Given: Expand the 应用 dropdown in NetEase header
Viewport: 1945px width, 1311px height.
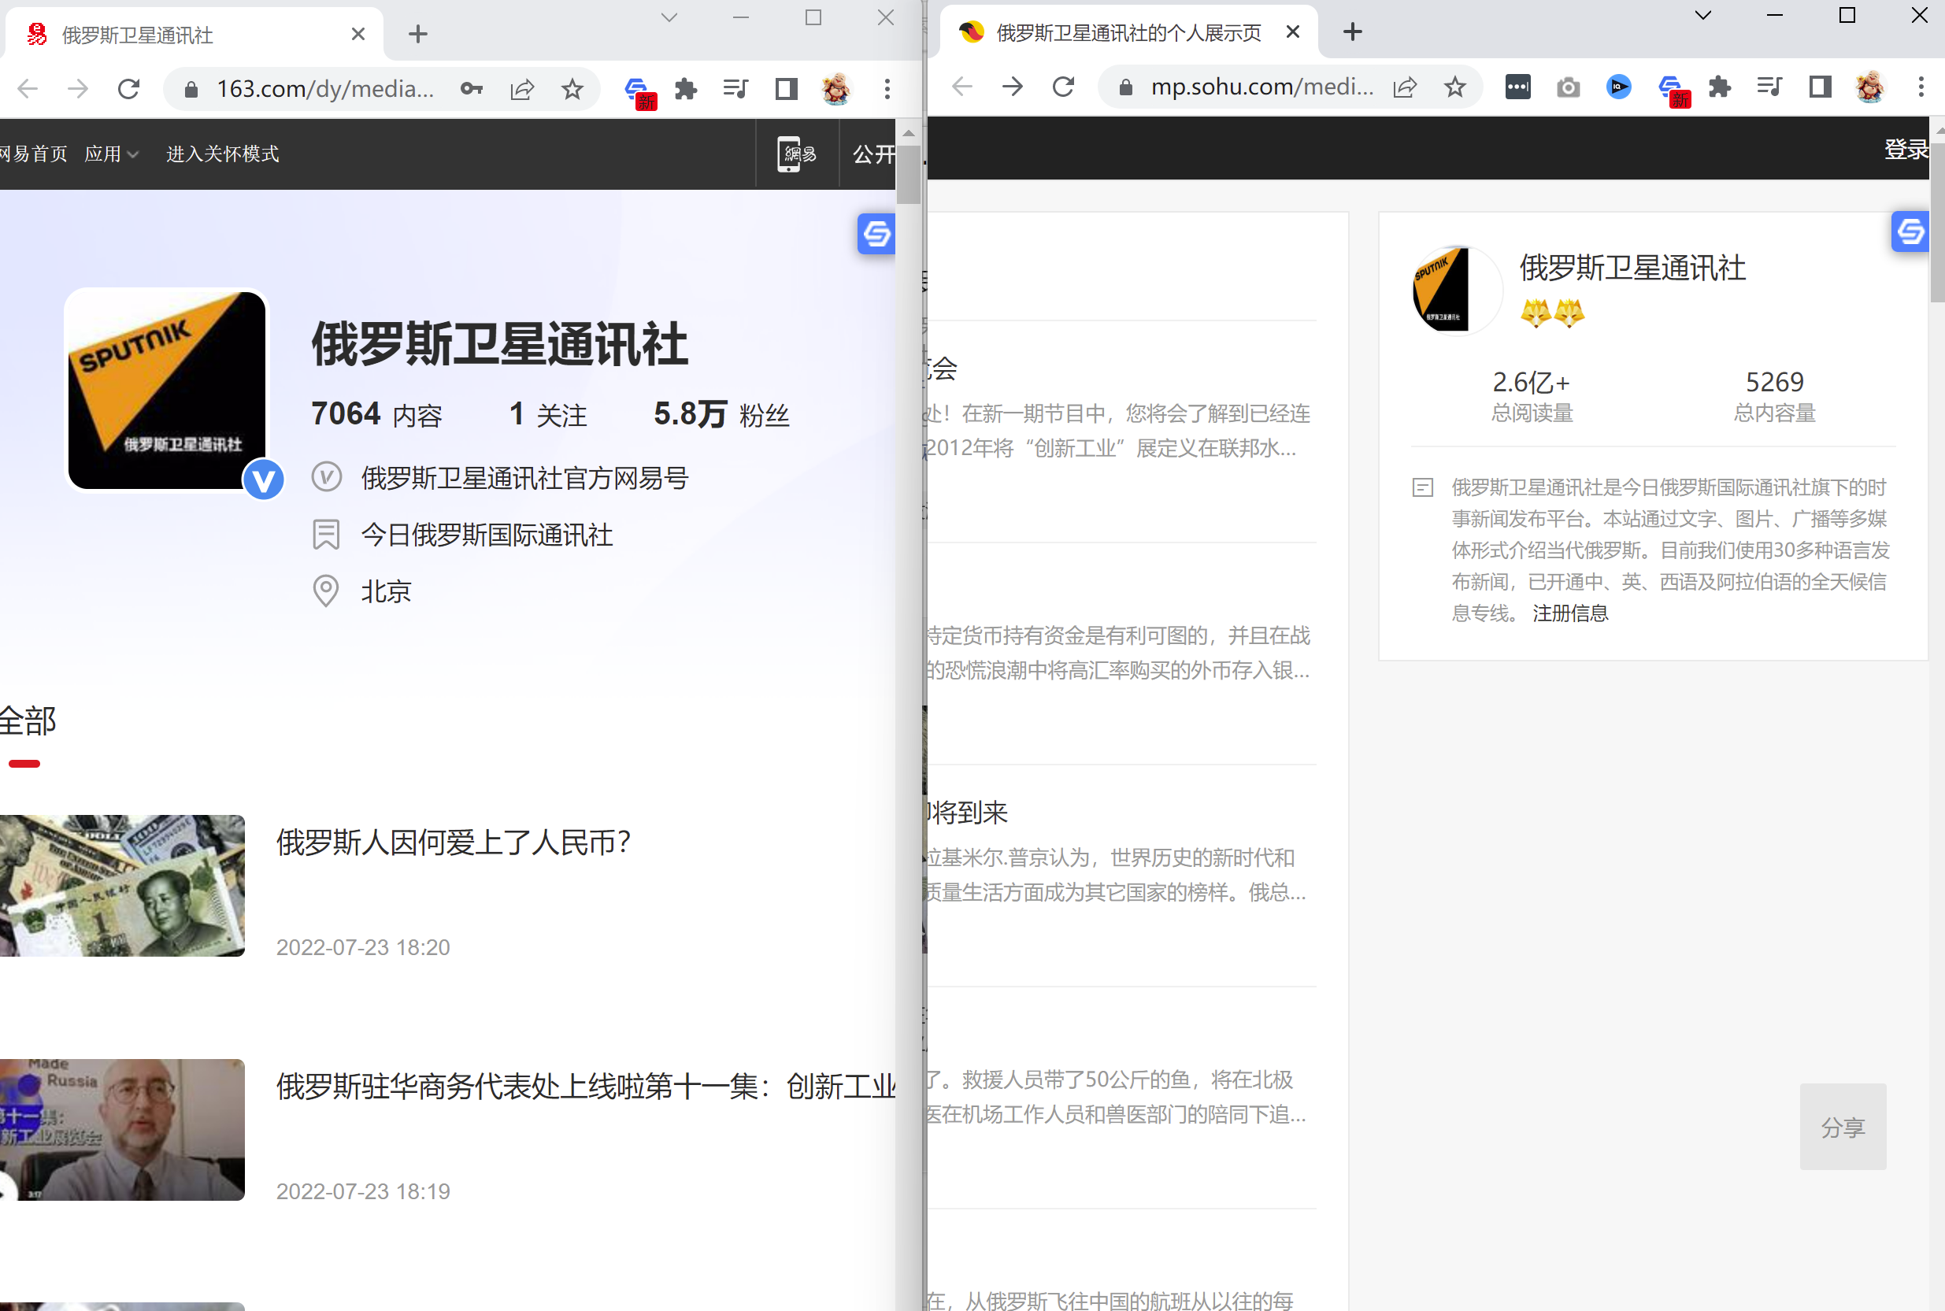Looking at the screenshot, I should (111, 154).
